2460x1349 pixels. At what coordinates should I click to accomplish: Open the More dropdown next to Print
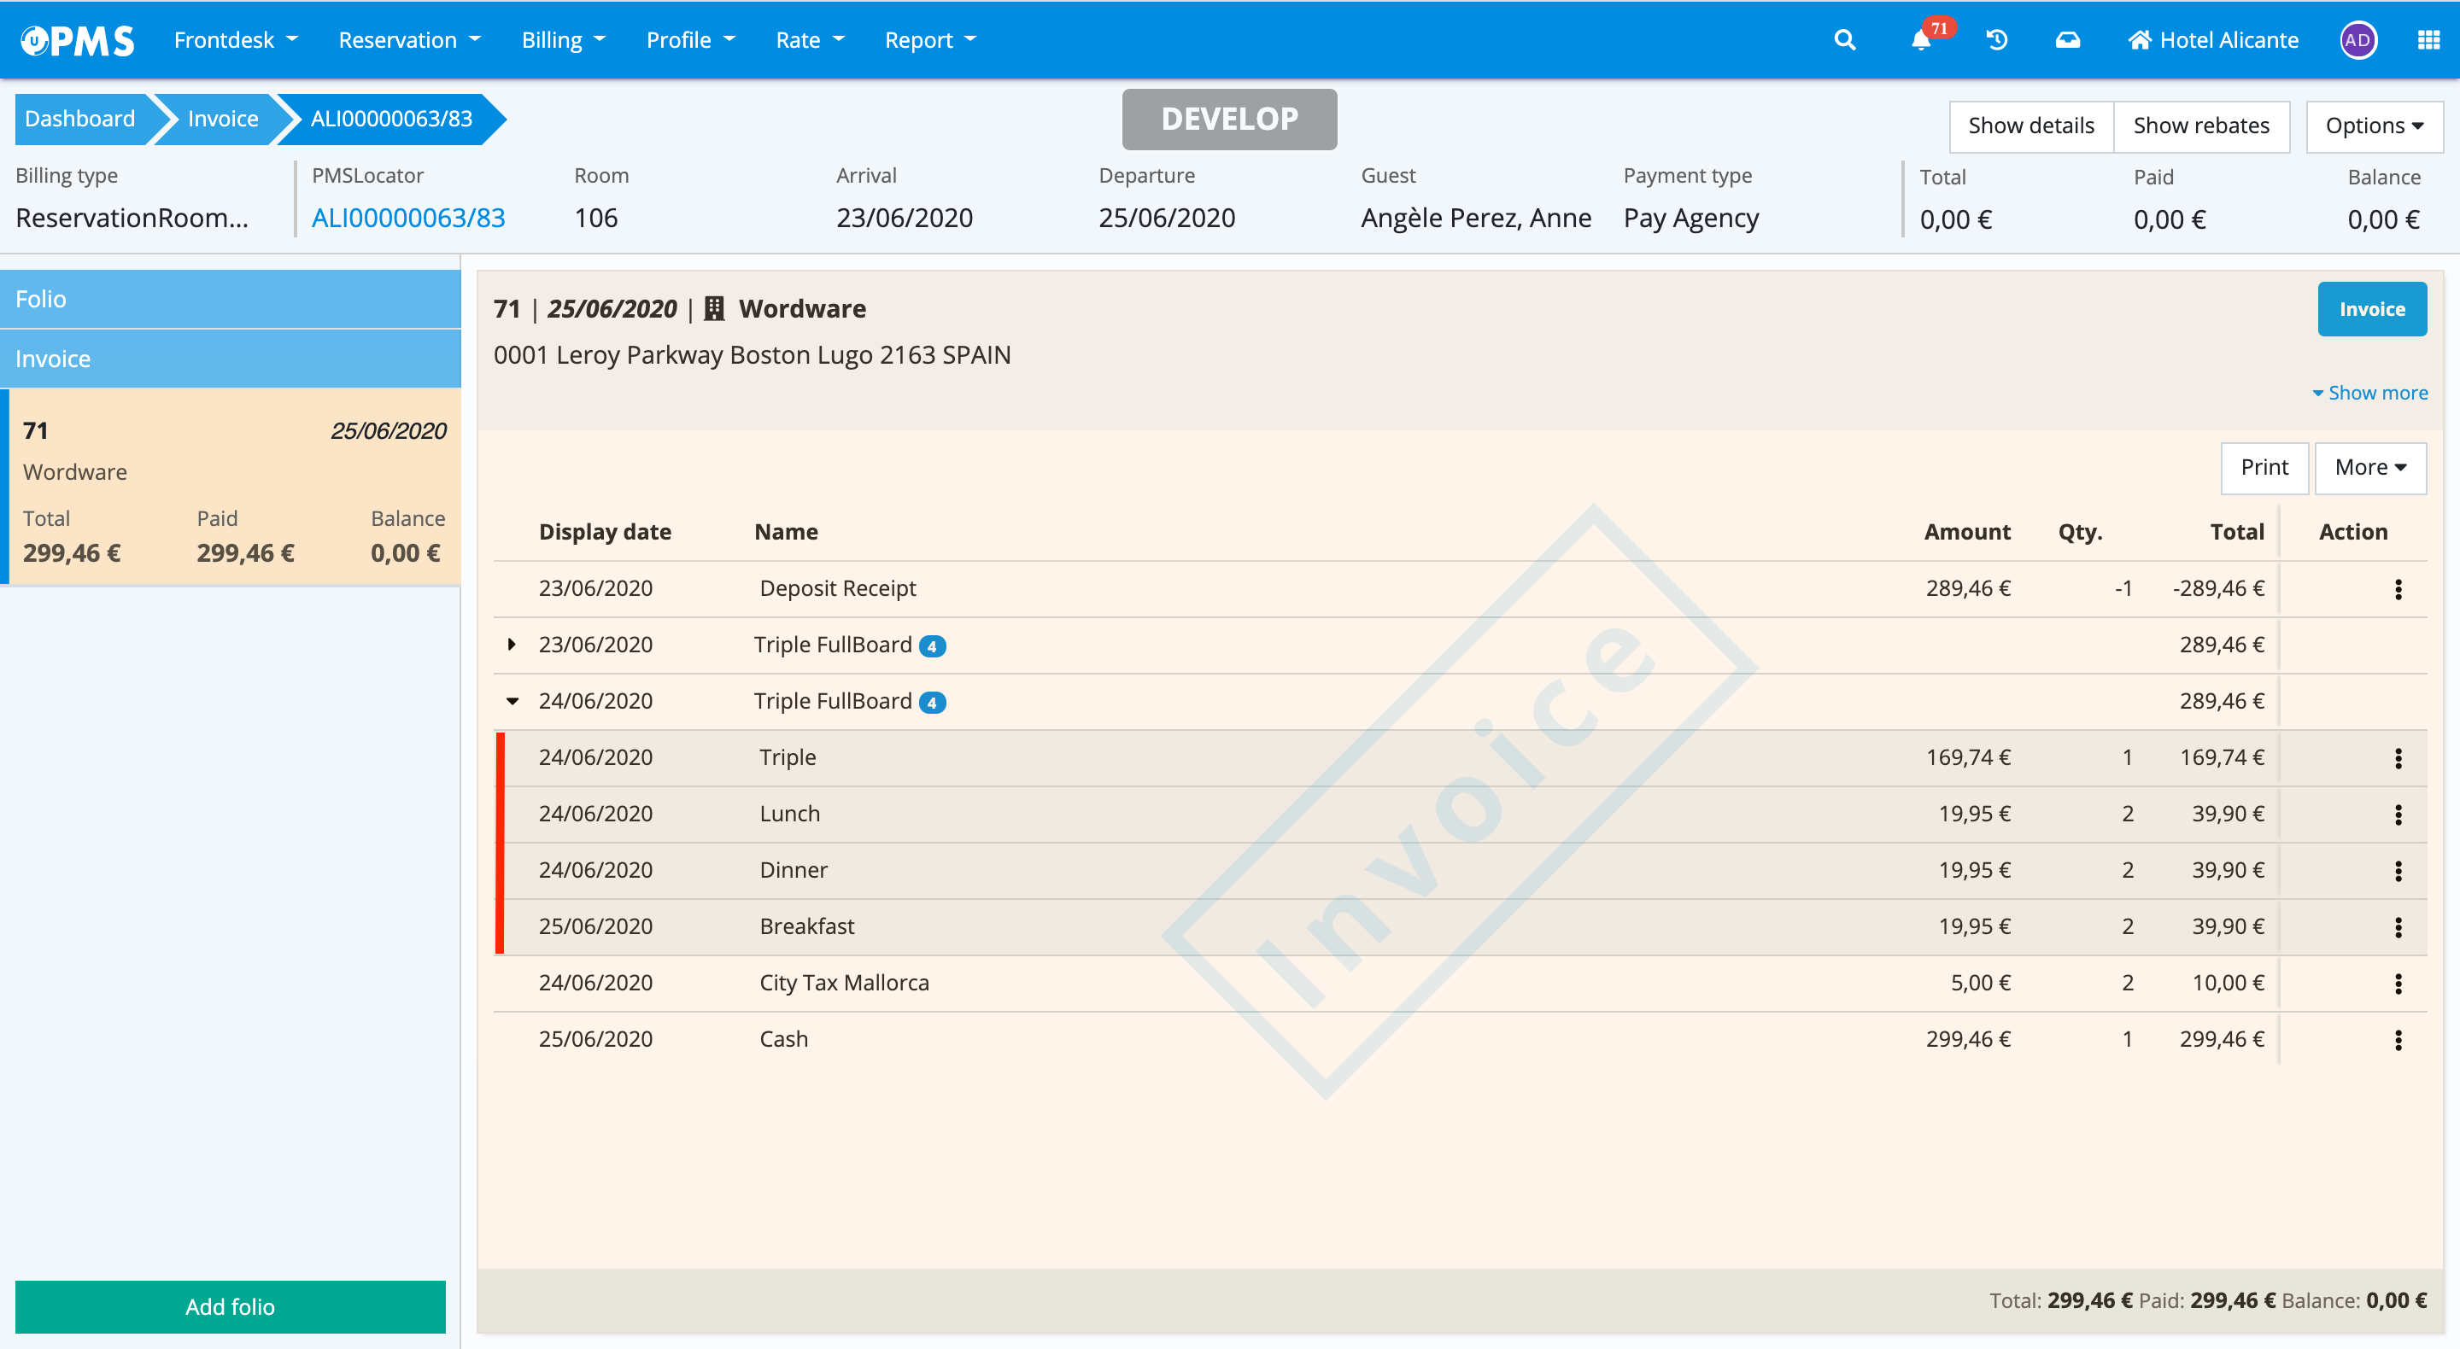tap(2369, 468)
